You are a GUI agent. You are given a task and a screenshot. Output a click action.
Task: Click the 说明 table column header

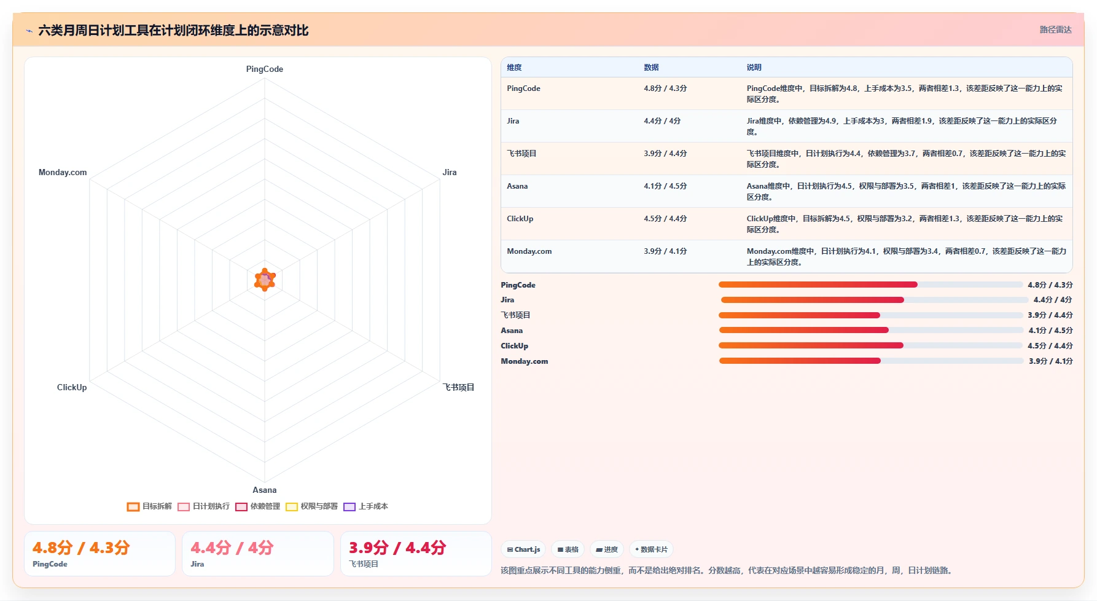click(754, 68)
